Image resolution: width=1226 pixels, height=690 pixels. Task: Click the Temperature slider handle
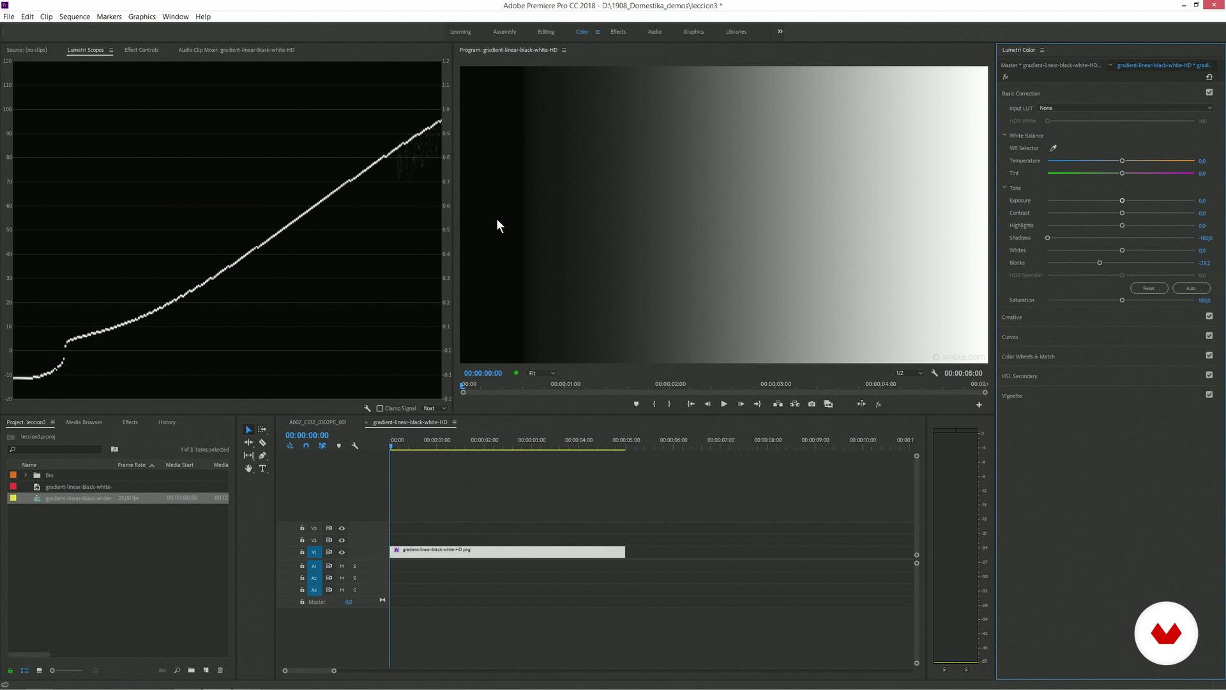click(1122, 161)
